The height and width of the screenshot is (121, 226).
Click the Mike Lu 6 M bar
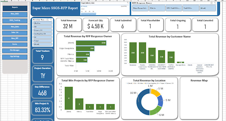click(83, 54)
